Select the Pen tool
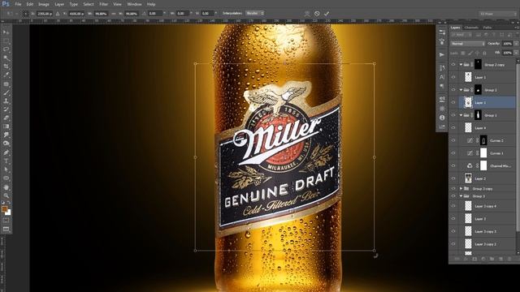Image resolution: width=520 pixels, height=292 pixels. (x=6, y=152)
